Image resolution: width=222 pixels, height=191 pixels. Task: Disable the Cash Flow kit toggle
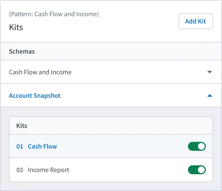tap(197, 146)
